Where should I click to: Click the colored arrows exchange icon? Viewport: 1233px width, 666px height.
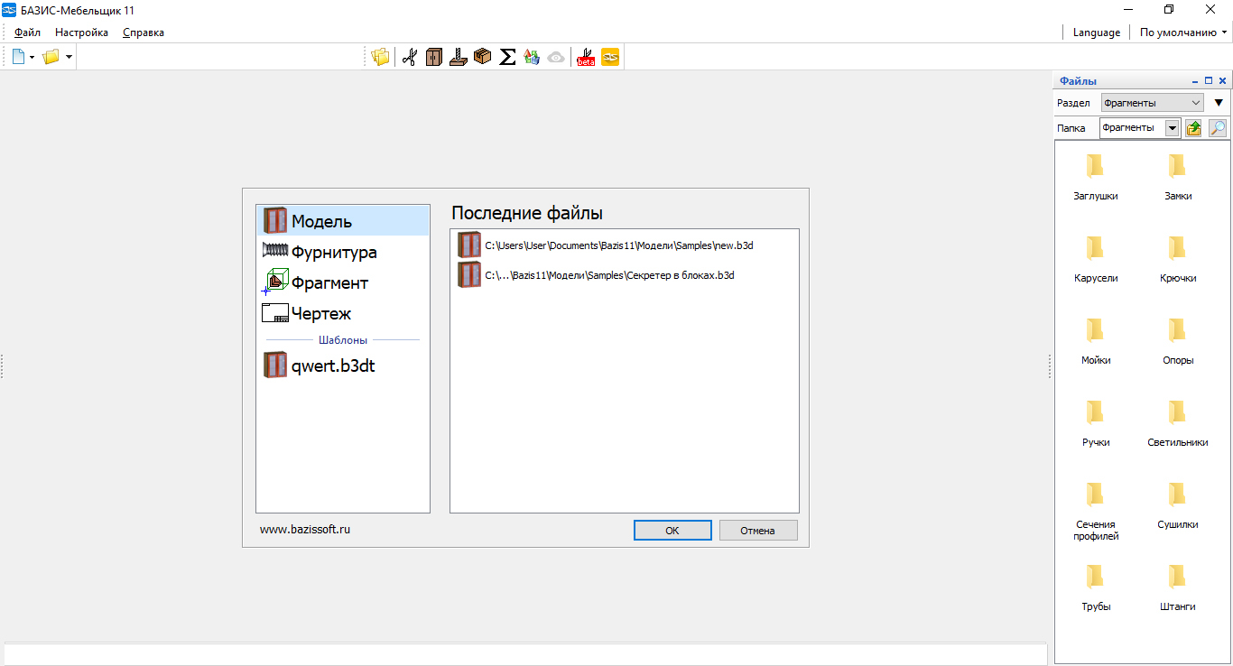[x=532, y=57]
